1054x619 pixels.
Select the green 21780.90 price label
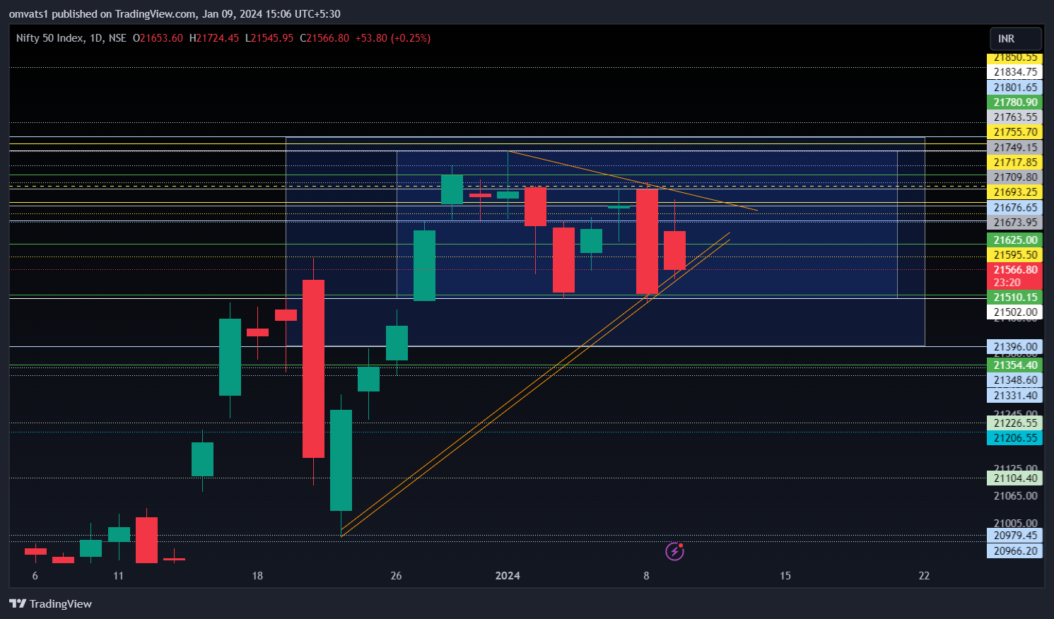tap(1015, 102)
